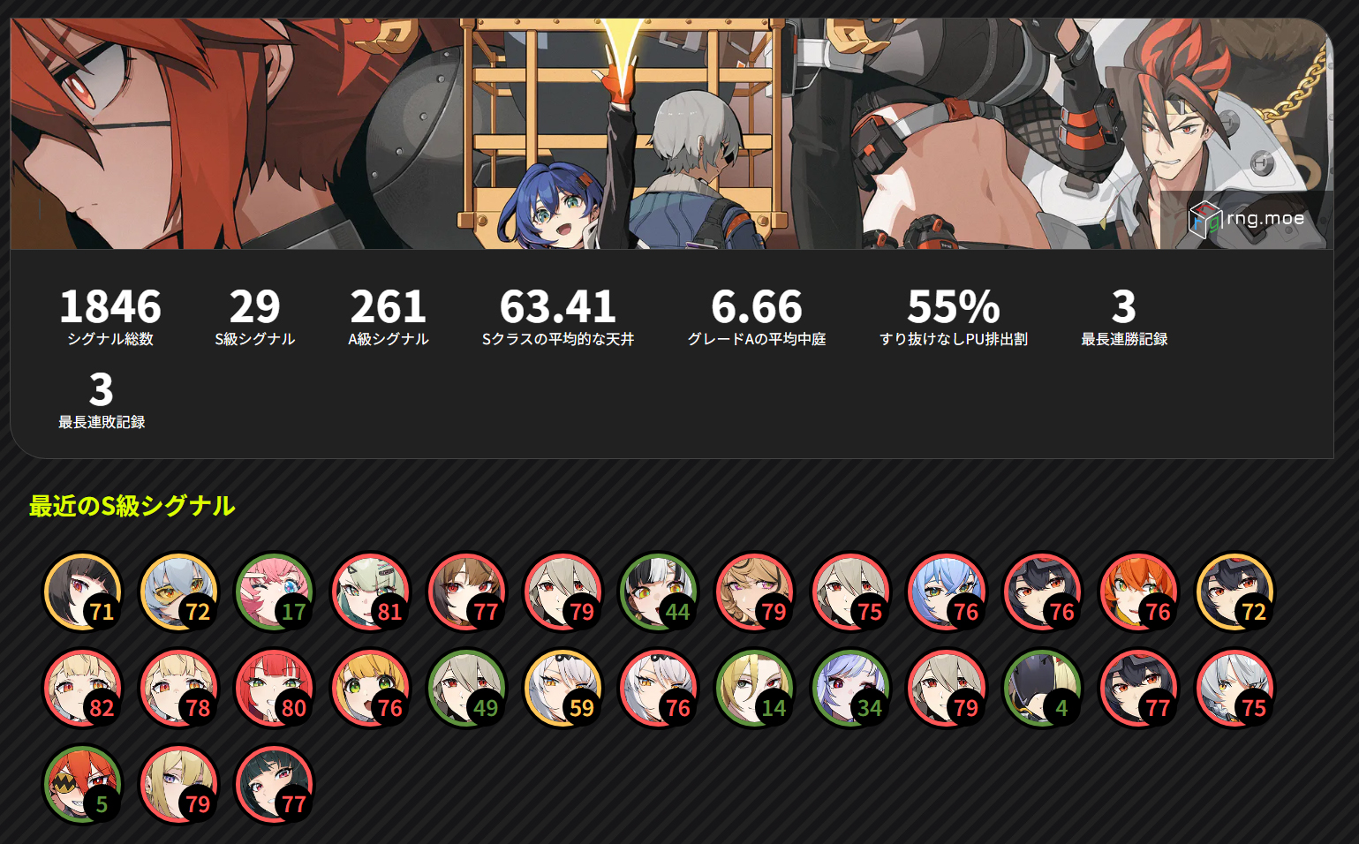Screen dimensions: 1359x844
Task: Select the pink-haired avatar showing 17
Action: pos(275,592)
